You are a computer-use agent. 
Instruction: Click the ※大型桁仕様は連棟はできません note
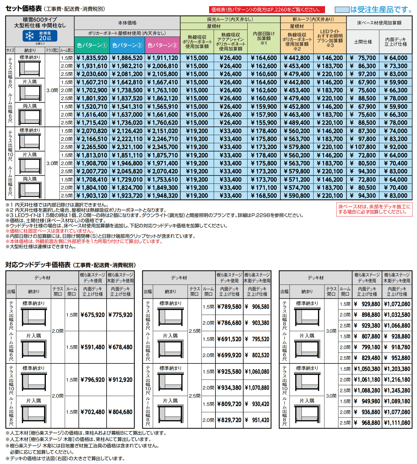pyautogui.click(x=41, y=247)
